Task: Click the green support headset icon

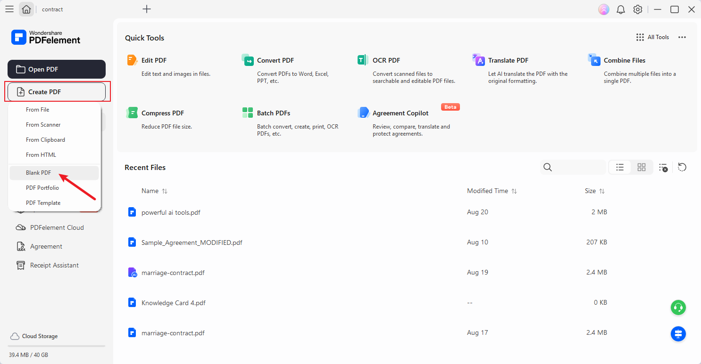Action: [678, 307]
